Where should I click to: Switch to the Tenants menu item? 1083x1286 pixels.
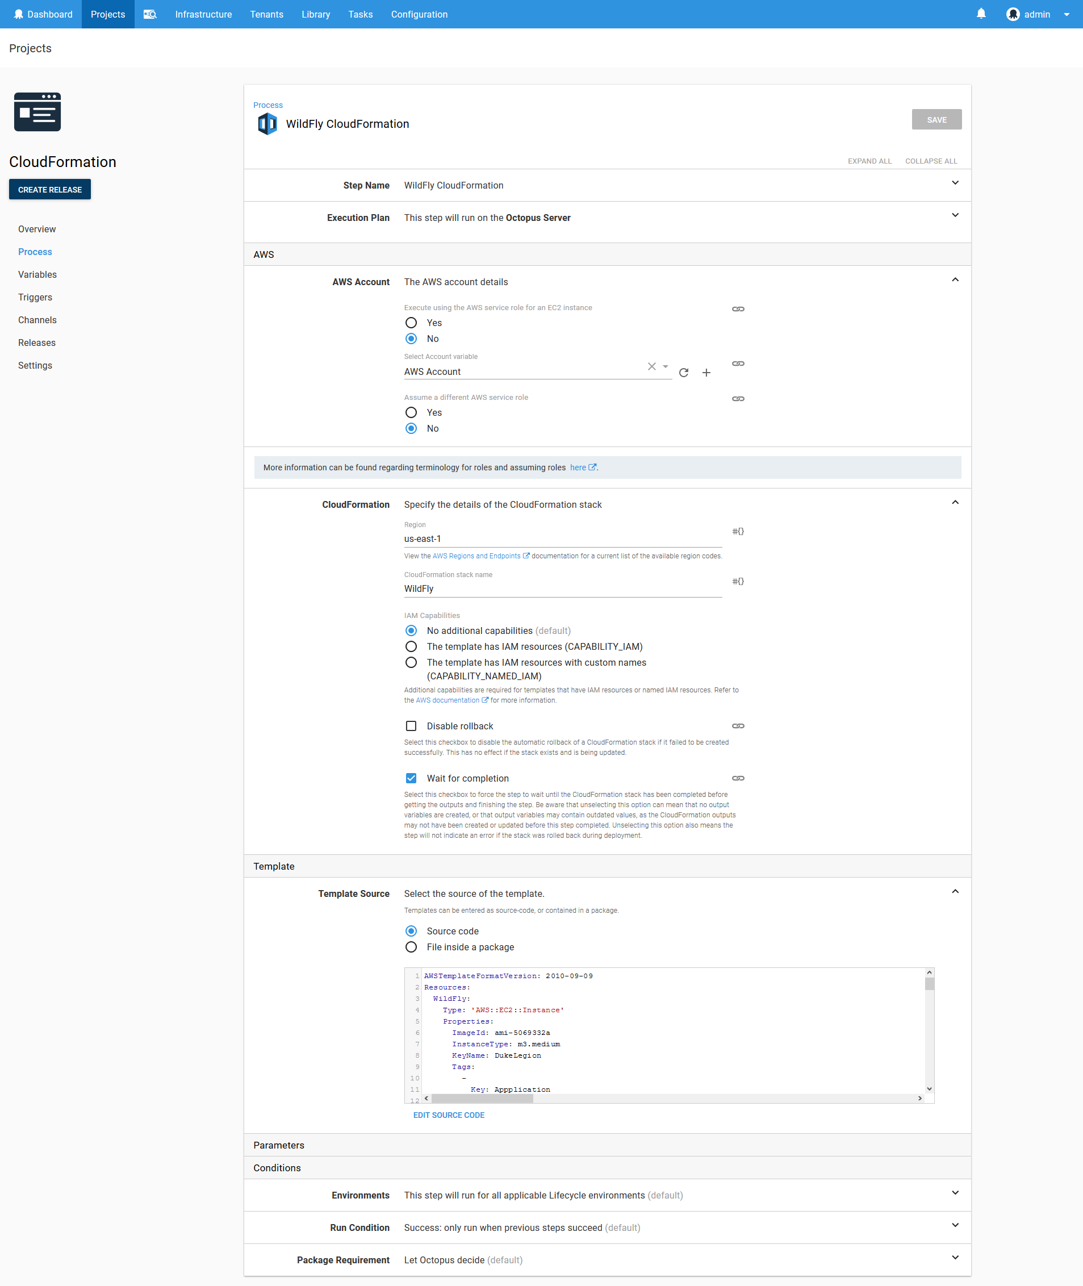coord(266,14)
